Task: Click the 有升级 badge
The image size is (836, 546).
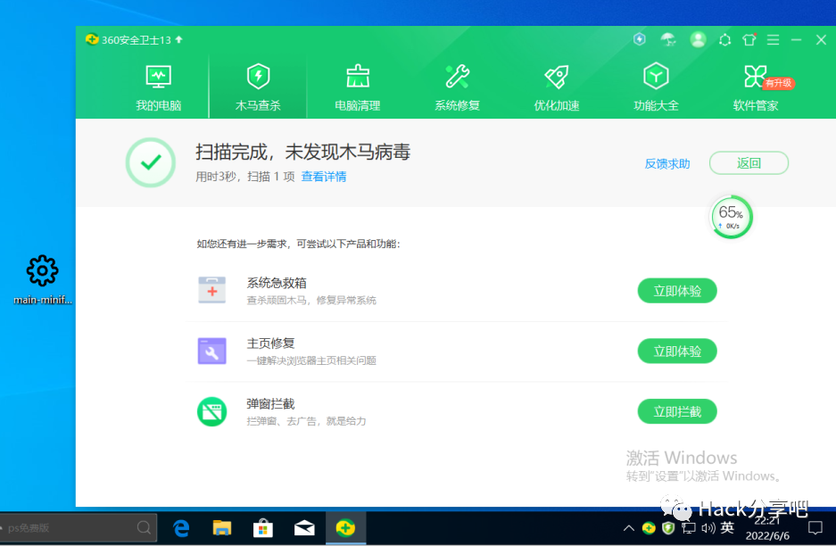Action: [x=779, y=83]
